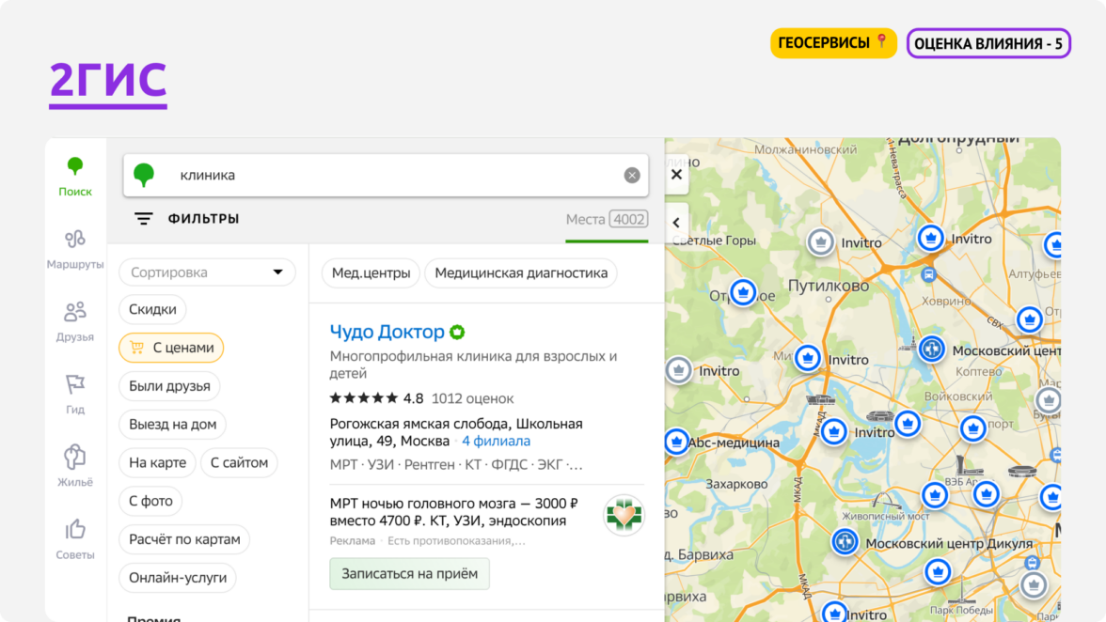
Task: Open the 4 филиала link
Action: pos(496,441)
